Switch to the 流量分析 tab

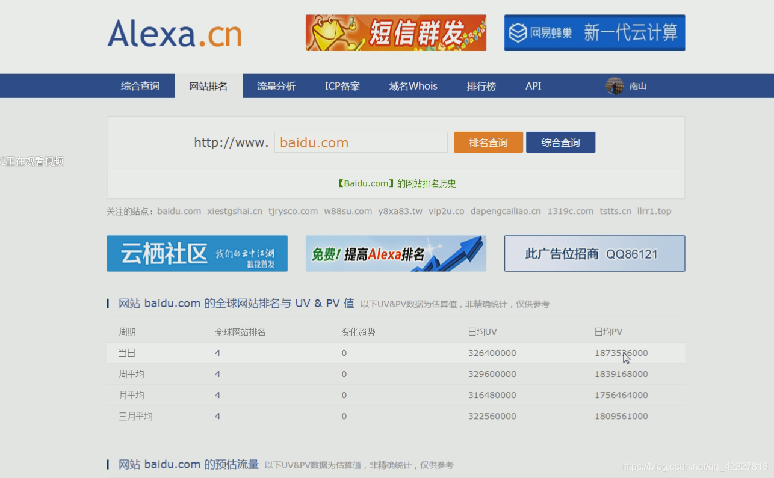click(275, 85)
